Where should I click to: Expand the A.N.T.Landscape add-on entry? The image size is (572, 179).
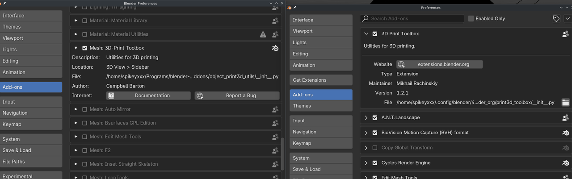[366, 118]
